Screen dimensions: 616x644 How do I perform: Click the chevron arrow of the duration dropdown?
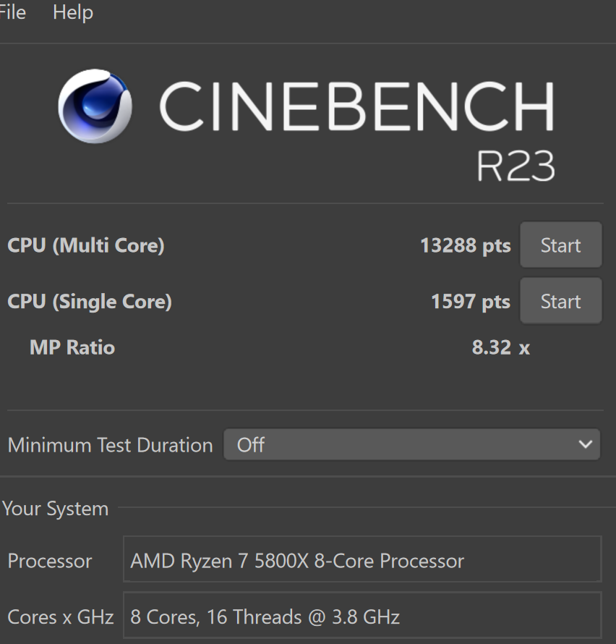(586, 444)
